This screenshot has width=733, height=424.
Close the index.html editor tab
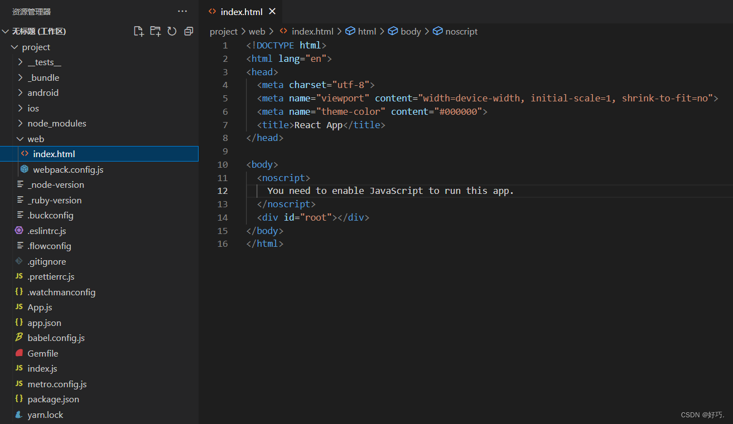point(272,11)
